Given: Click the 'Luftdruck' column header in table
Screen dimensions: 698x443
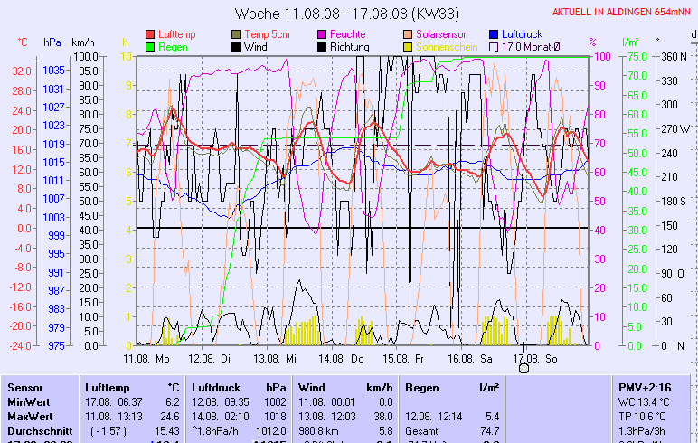Looking at the screenshot, I should [217, 387].
